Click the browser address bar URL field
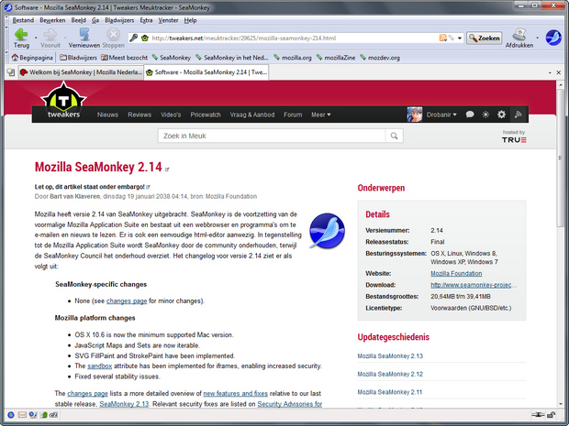 click(x=293, y=38)
